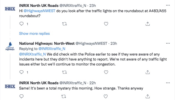Like the National Highways North-West tweet

coord(106,72)
